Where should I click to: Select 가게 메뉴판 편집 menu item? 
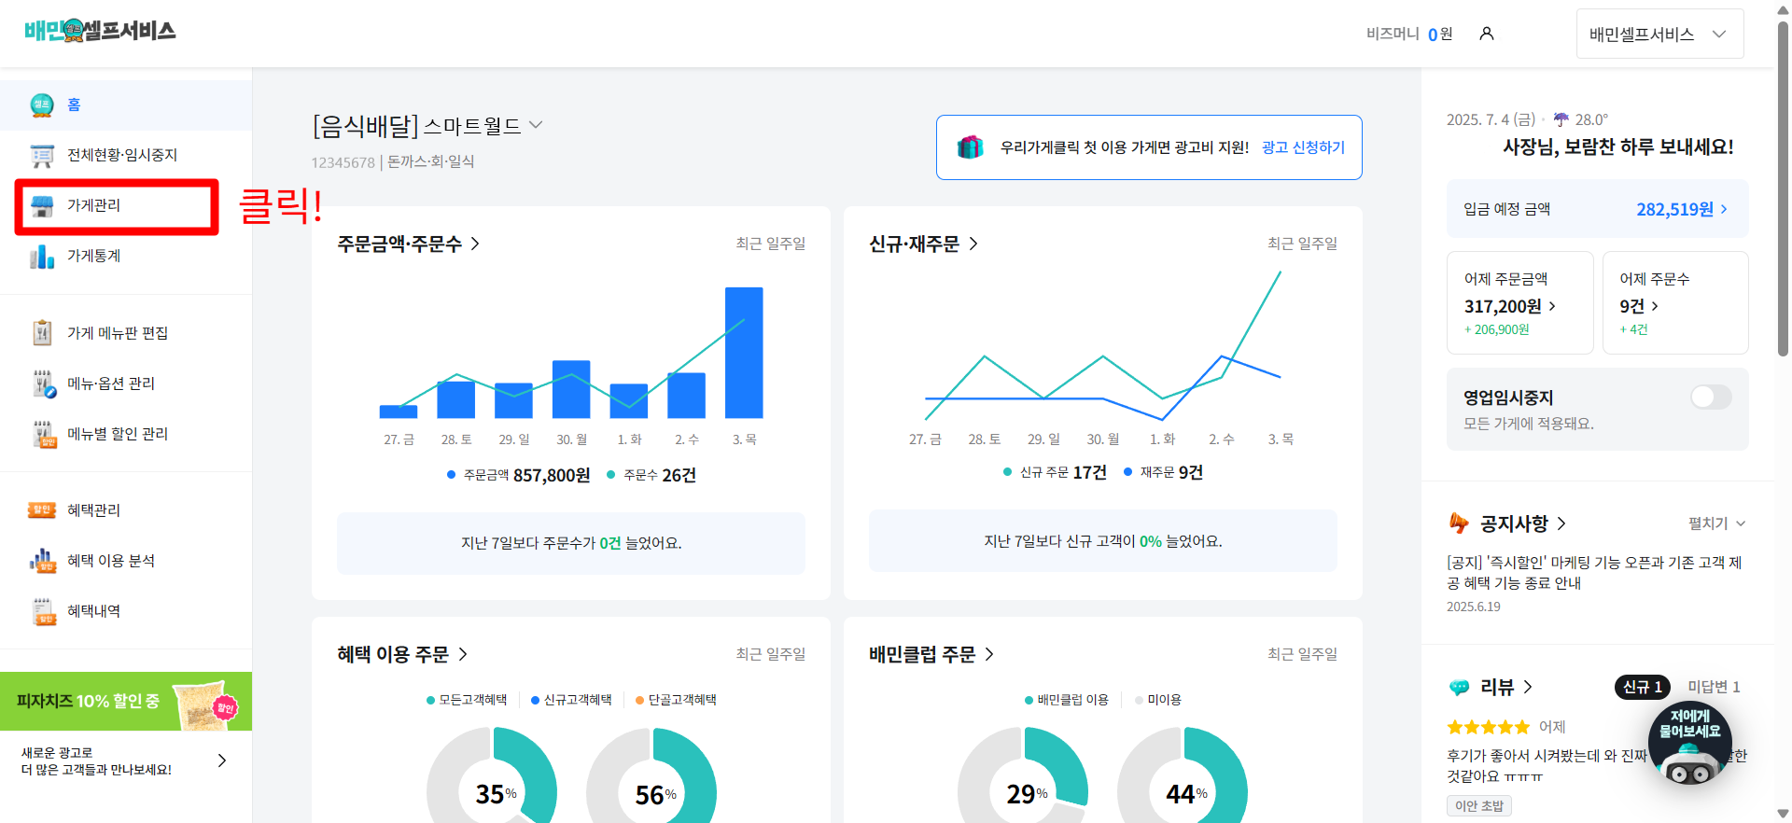point(126,333)
